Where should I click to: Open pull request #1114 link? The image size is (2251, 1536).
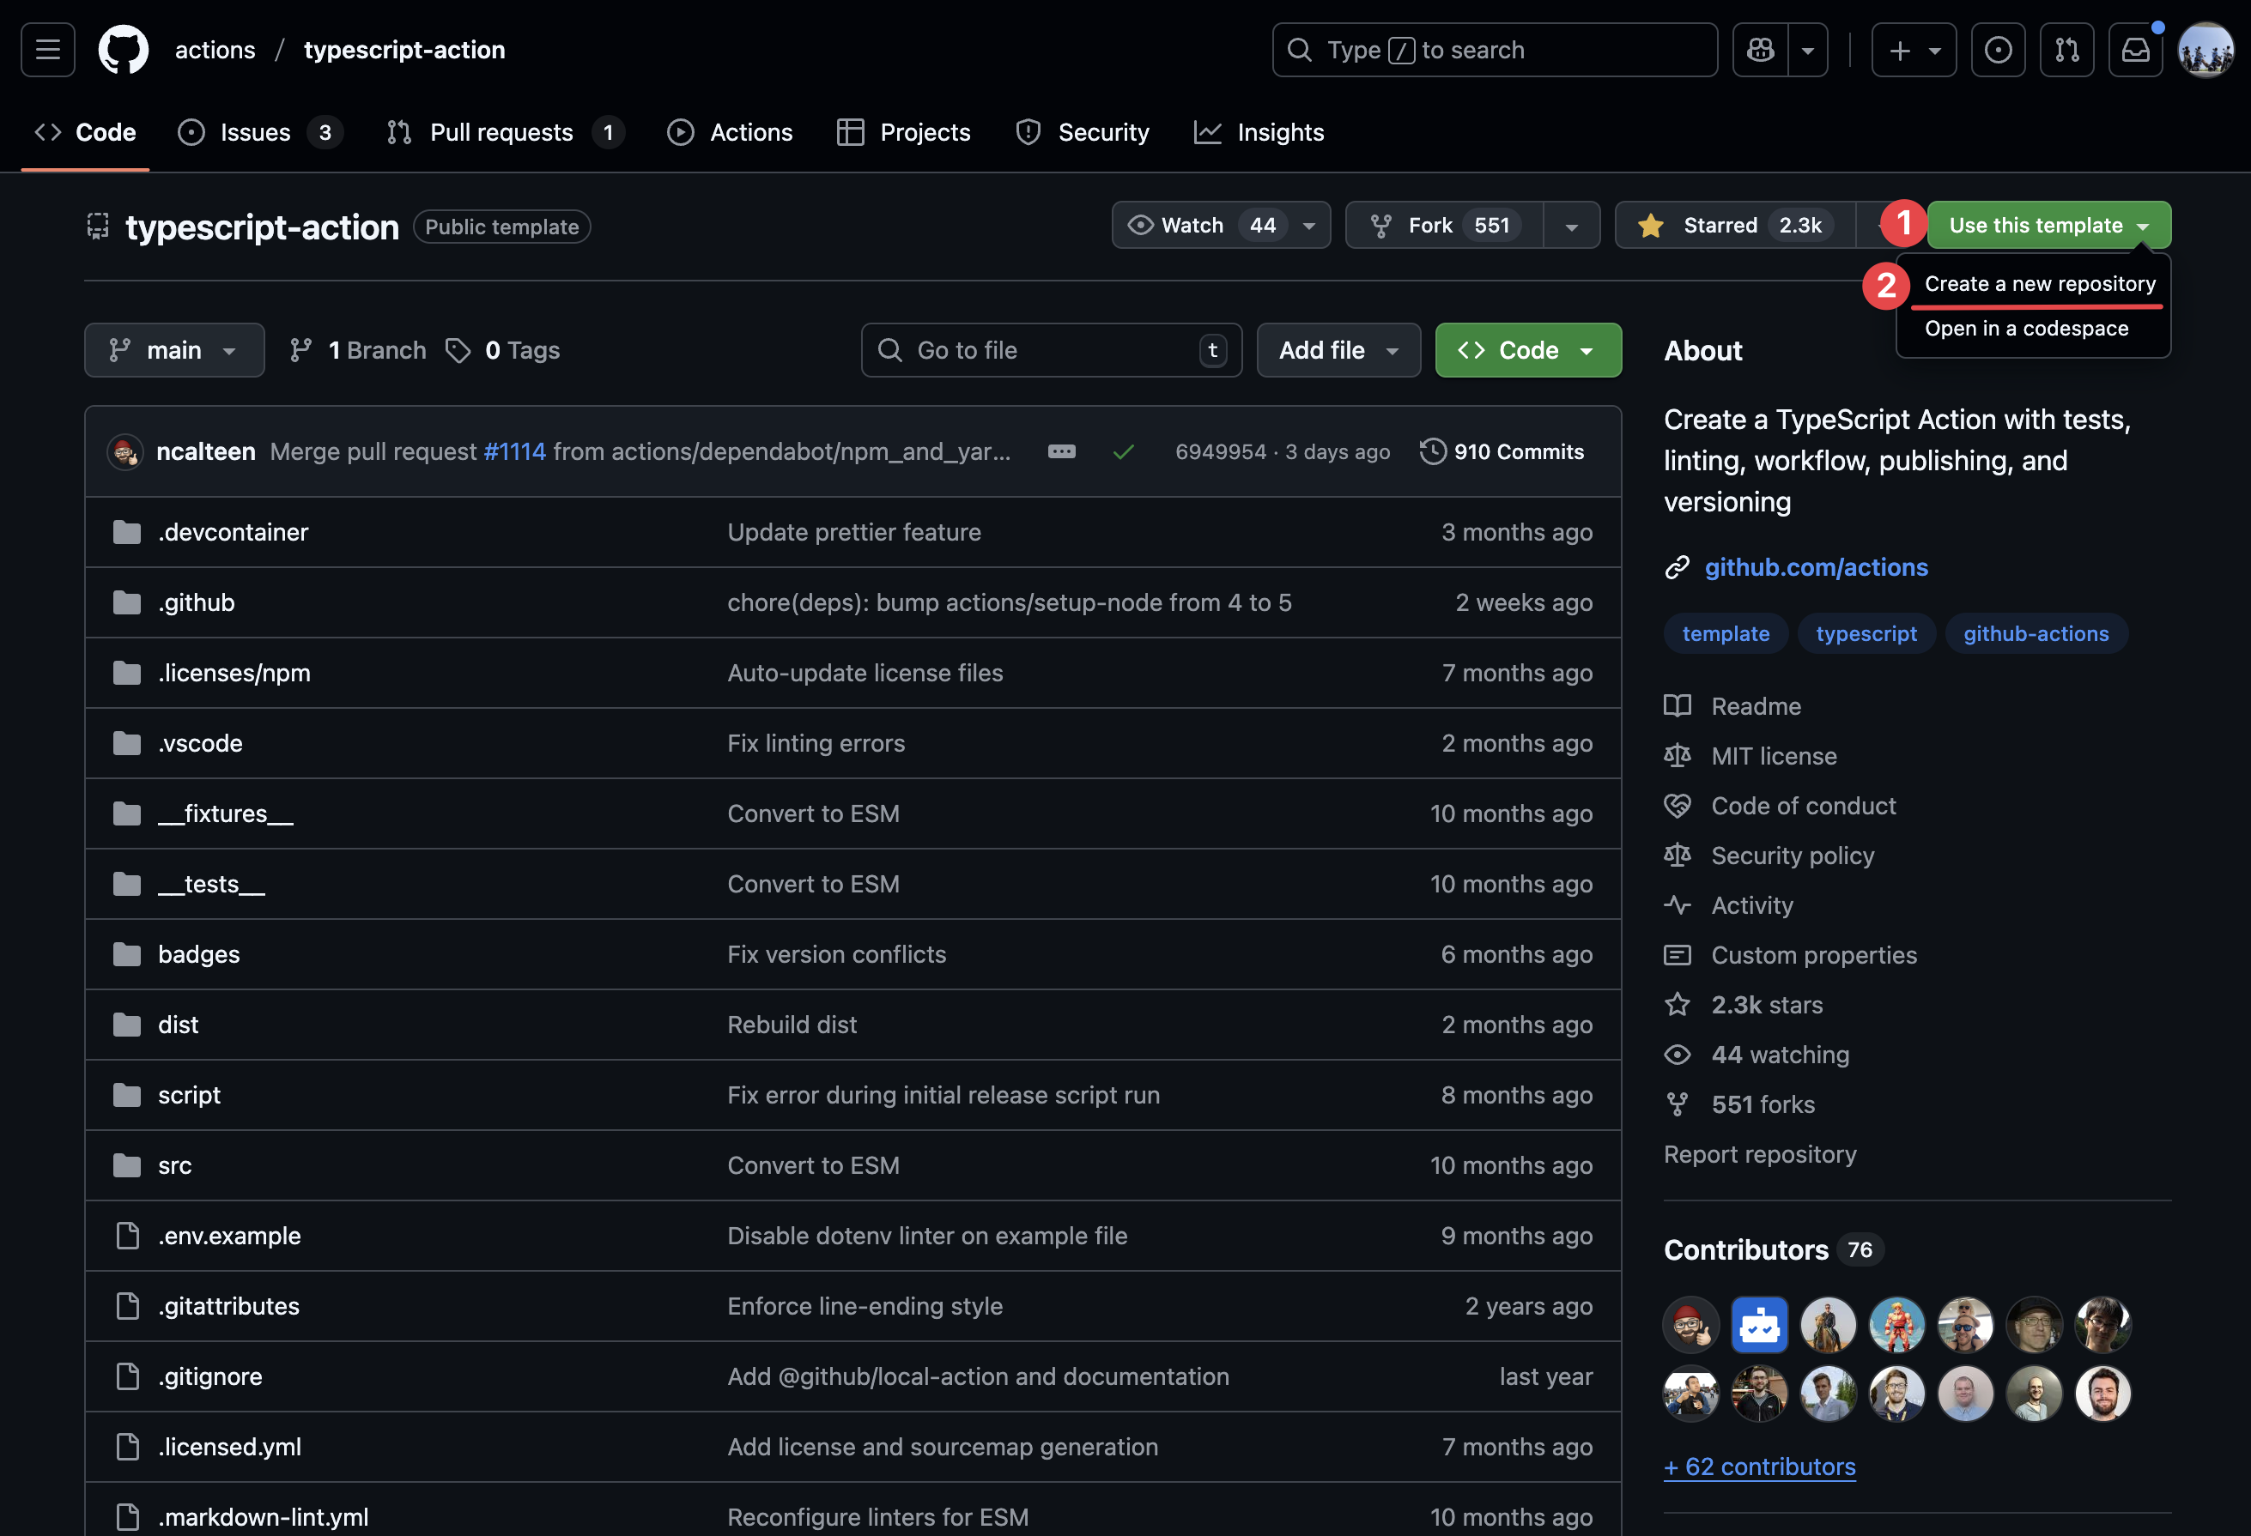(x=514, y=452)
